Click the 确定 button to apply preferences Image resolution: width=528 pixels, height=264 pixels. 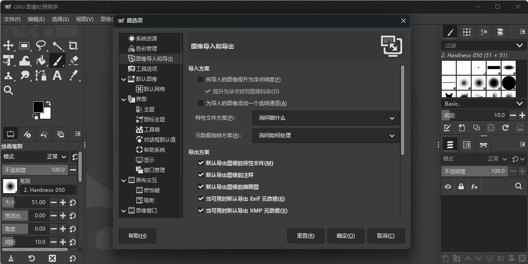[345, 235]
